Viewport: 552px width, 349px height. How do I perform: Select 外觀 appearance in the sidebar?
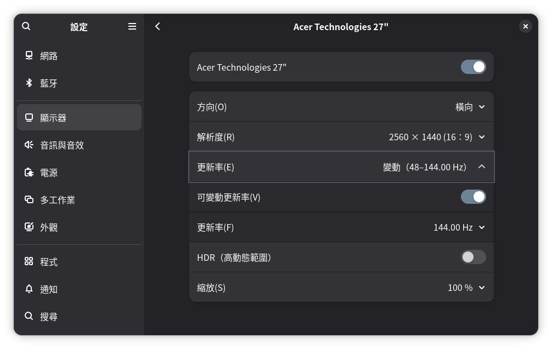pyautogui.click(x=49, y=227)
